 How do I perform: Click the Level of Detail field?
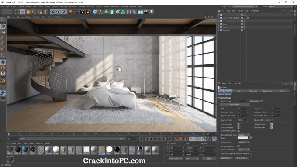click(x=242, y=120)
